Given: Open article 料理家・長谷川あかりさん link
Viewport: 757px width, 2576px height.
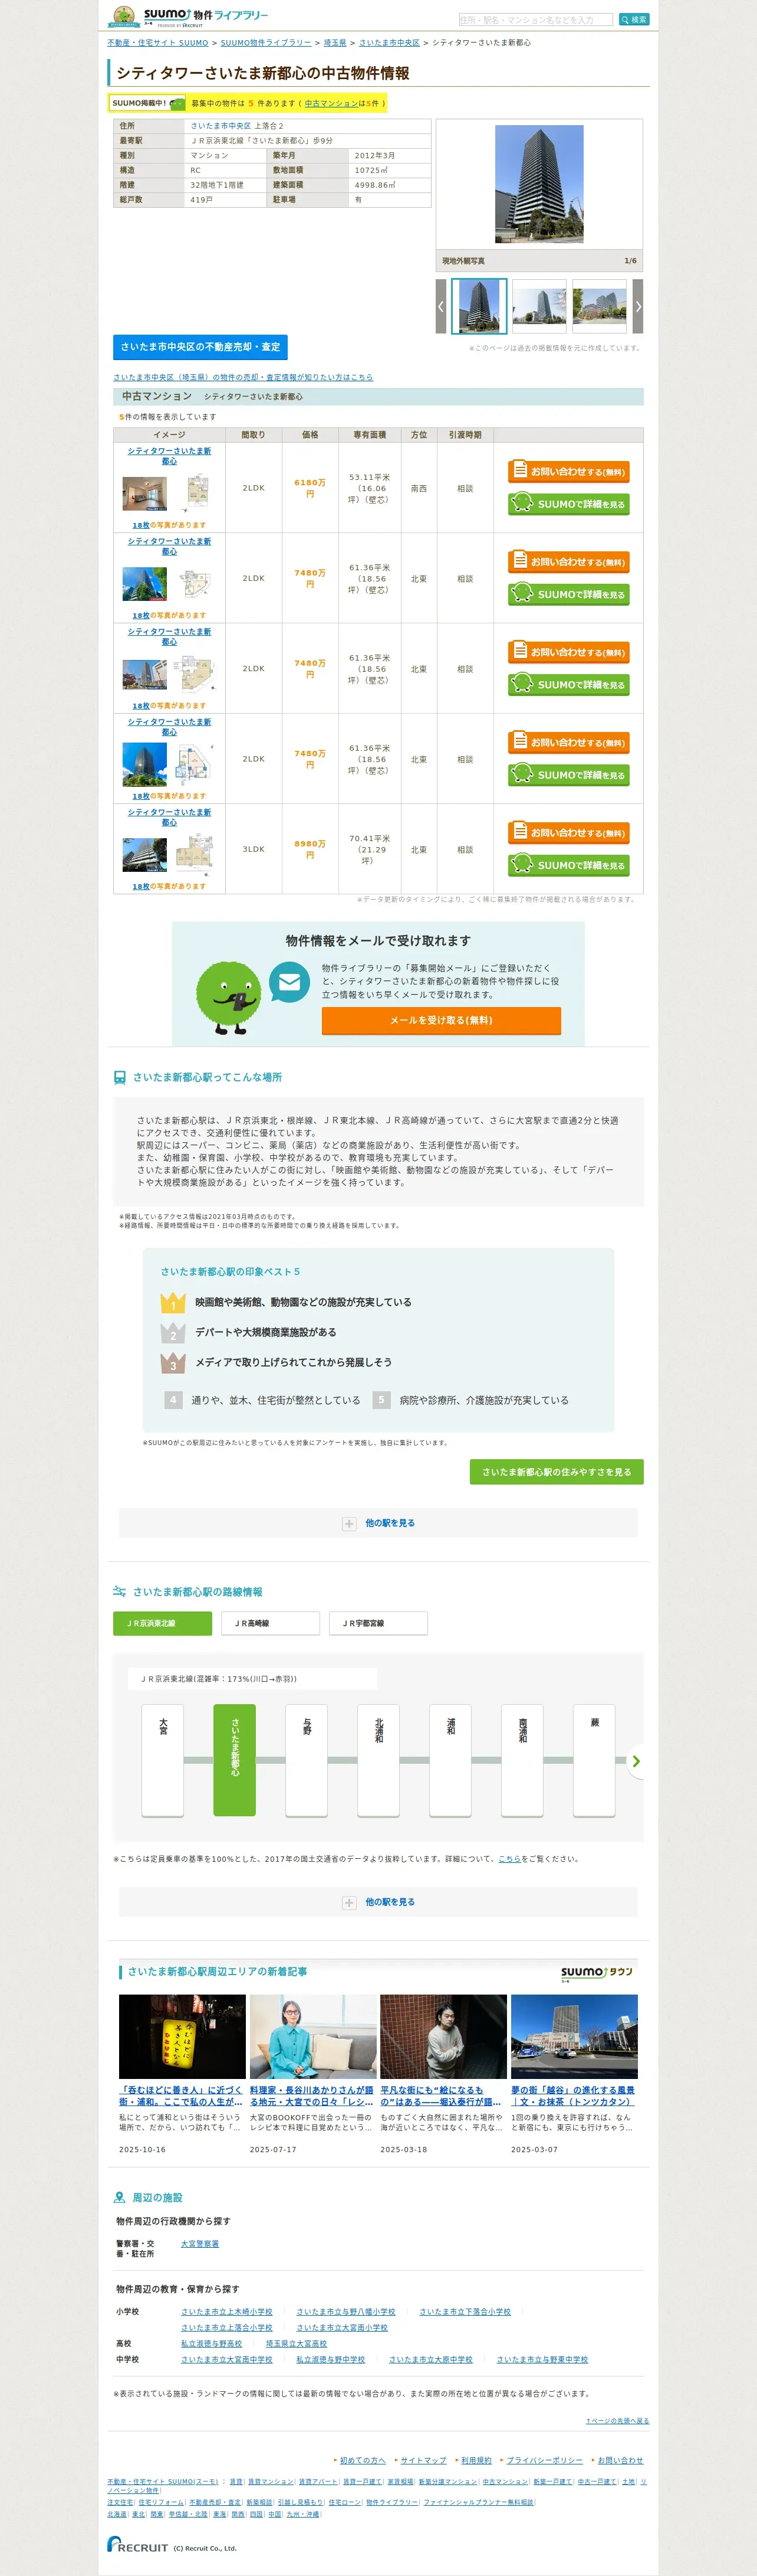Looking at the screenshot, I should (312, 2096).
